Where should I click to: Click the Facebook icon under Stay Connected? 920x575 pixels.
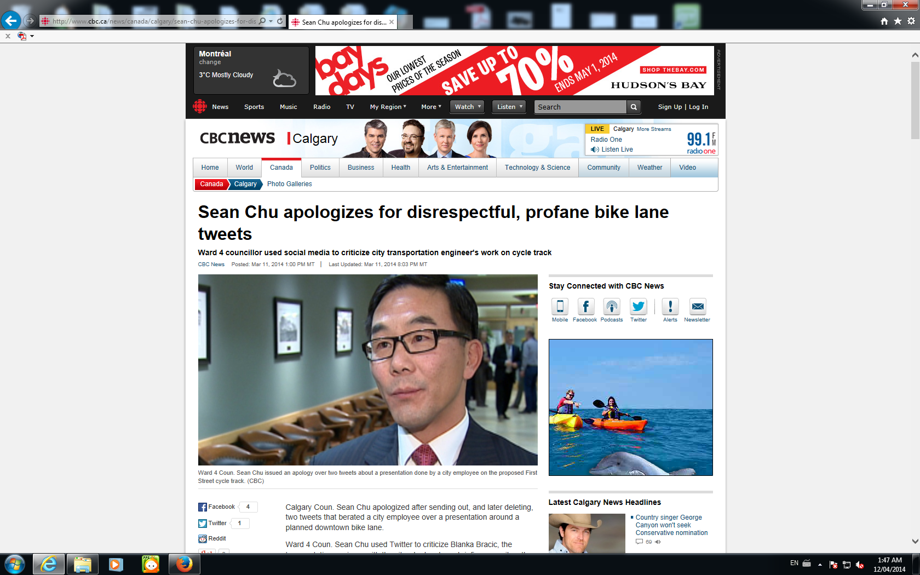pos(585,306)
